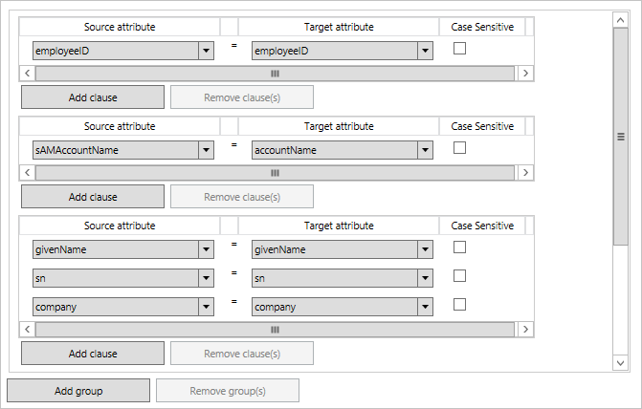Viewport: 642px width, 409px height.
Task: Click the Add group button
Action: pos(78,390)
